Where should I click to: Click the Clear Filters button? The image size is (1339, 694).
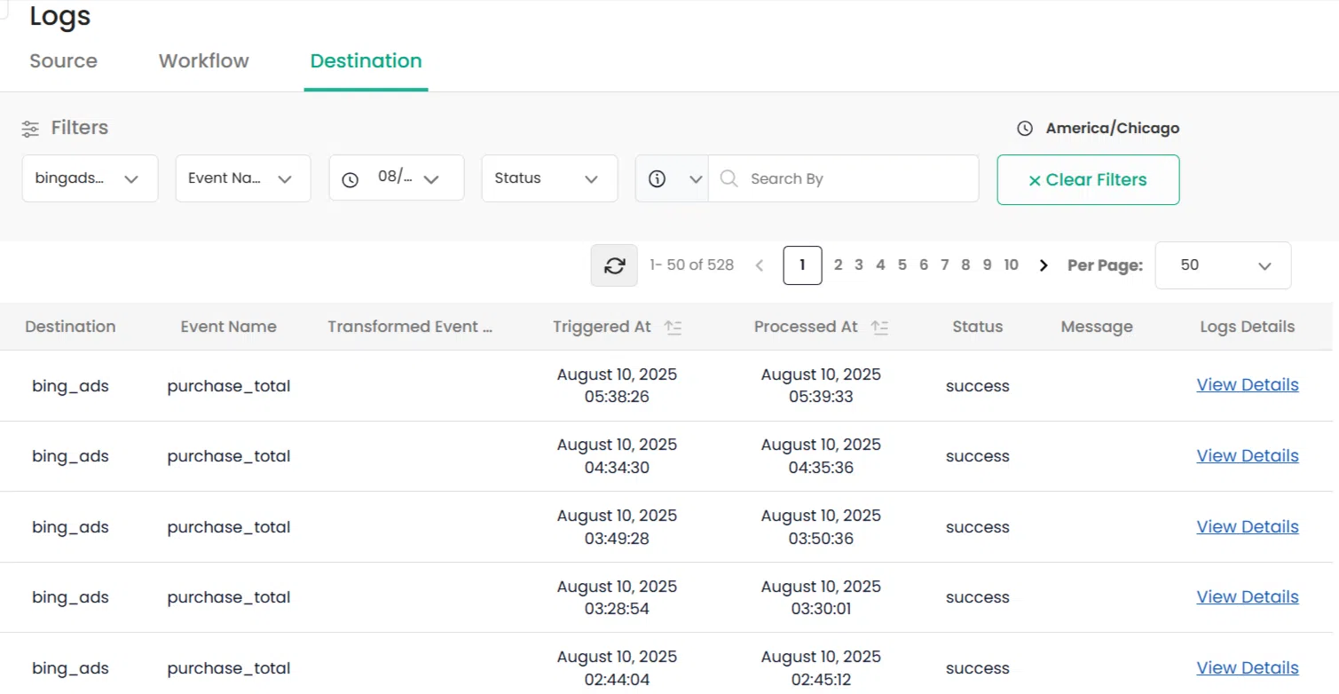tap(1088, 179)
